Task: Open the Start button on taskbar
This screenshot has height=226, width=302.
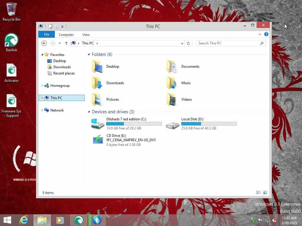Action: tap(7, 220)
